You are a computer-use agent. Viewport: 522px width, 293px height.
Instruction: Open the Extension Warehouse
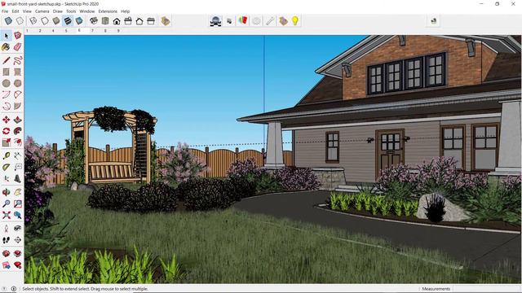click(x=18, y=253)
